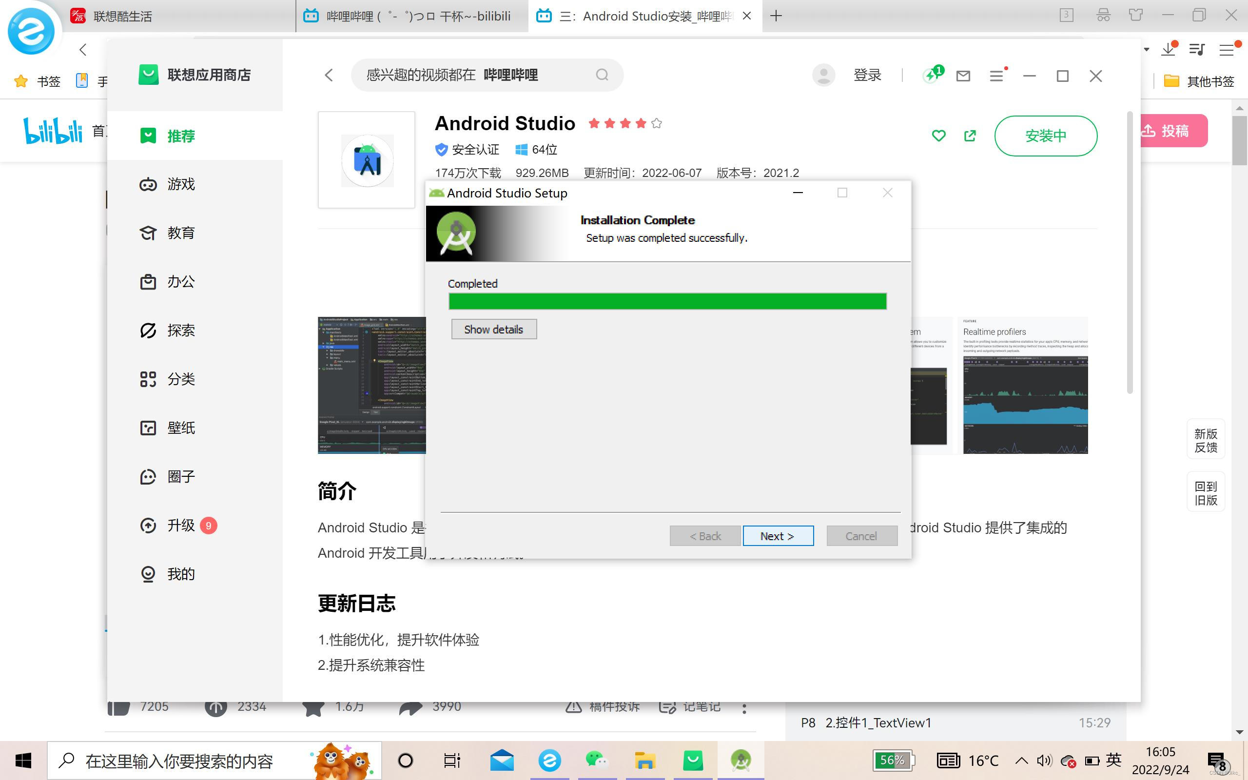
Task: Click the disabled Cancel button in setup
Action: point(861,536)
